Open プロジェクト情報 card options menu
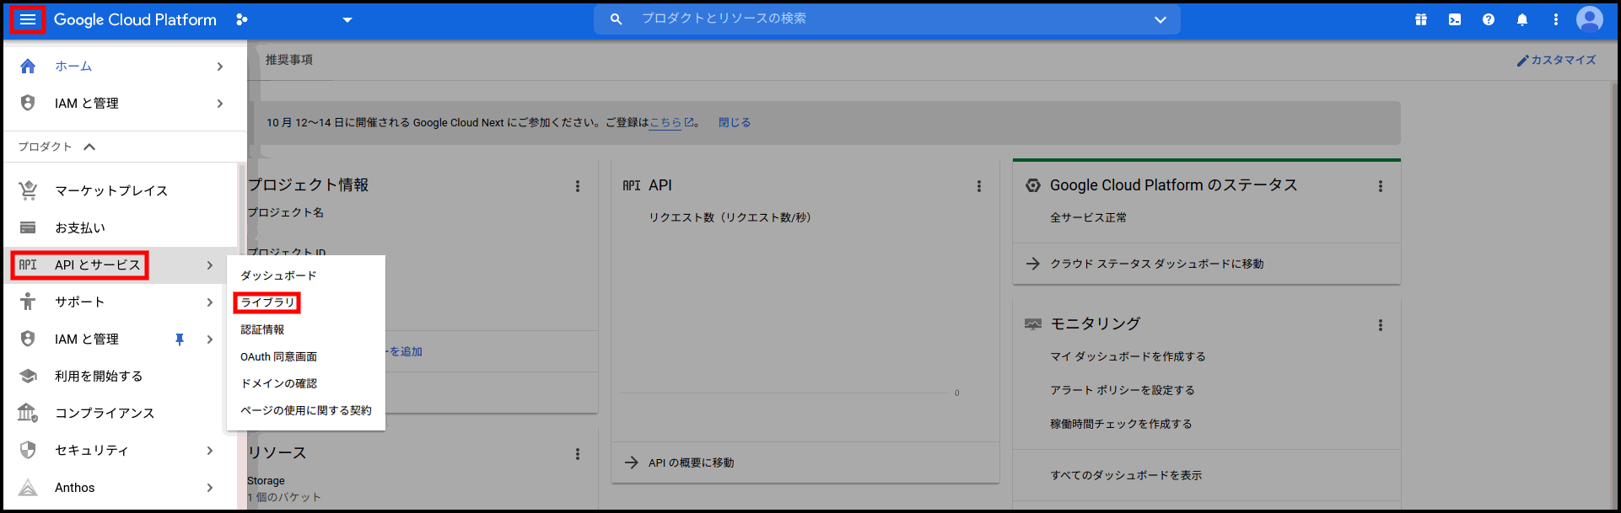1621x513 pixels. (x=578, y=186)
